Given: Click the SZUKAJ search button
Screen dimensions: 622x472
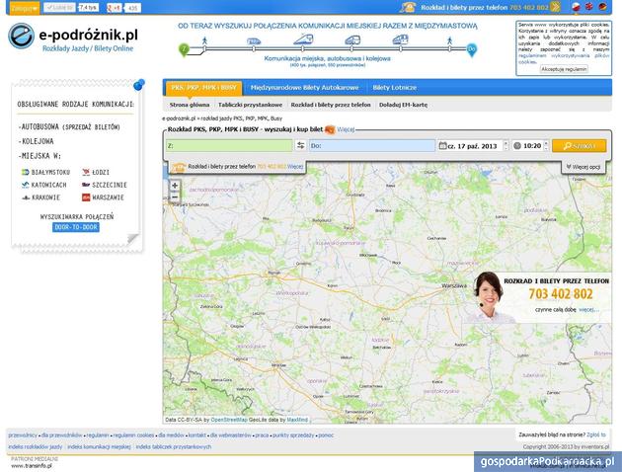Looking at the screenshot, I should pos(580,146).
